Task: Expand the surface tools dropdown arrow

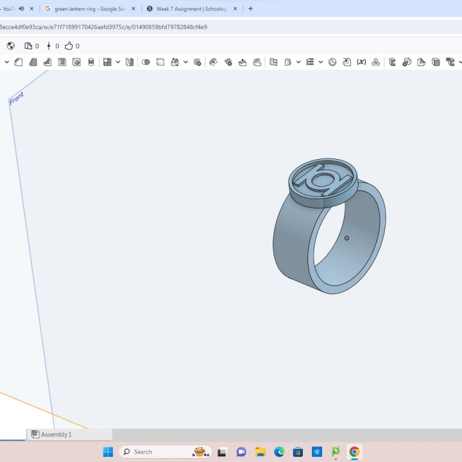Action: click(x=298, y=62)
